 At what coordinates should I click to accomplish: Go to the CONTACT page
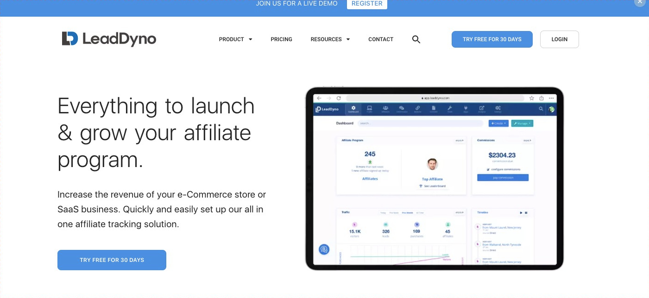[x=381, y=39]
